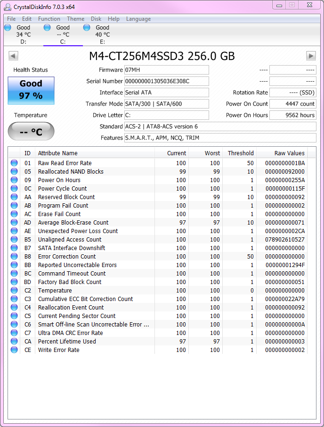Click status orb of Reallocated NAND Blocks
This screenshot has width=324, height=427.
click(x=14, y=171)
